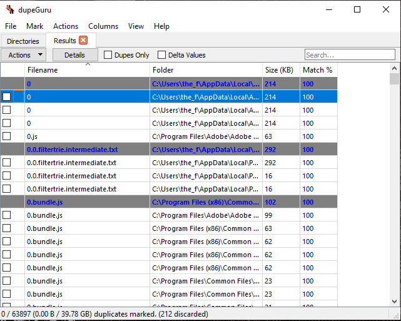
Task: Open the Actions menu in menu bar
Action: coord(66,26)
